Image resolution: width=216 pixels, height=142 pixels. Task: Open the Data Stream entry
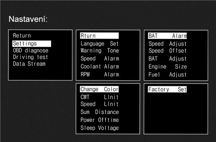tap(29, 64)
